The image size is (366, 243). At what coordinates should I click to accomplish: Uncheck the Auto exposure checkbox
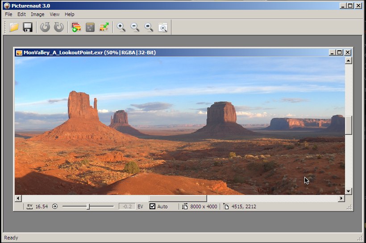tap(153, 207)
